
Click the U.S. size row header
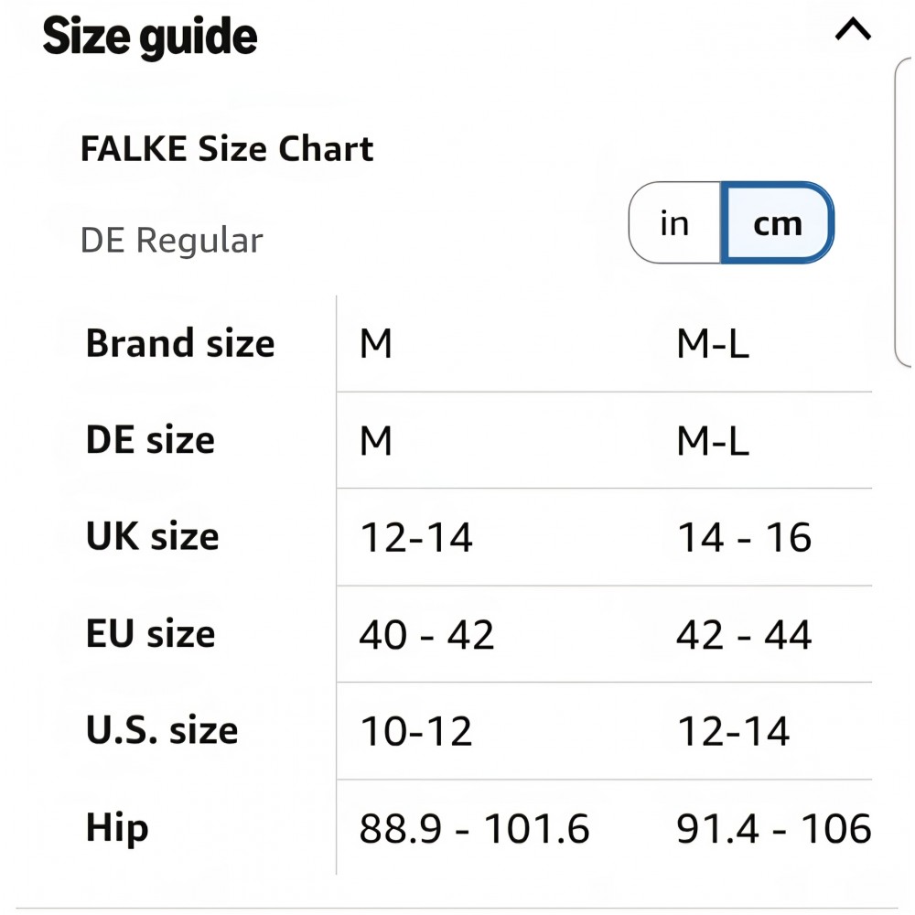click(162, 731)
